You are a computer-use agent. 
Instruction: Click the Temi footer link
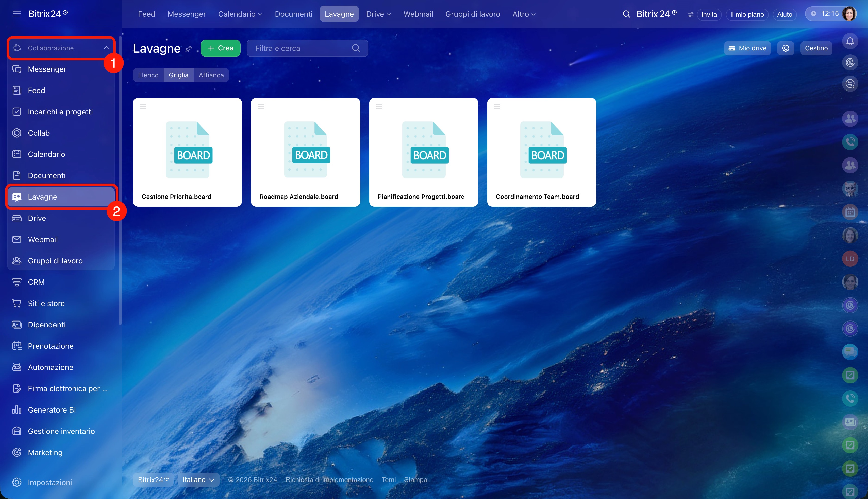pyautogui.click(x=389, y=480)
